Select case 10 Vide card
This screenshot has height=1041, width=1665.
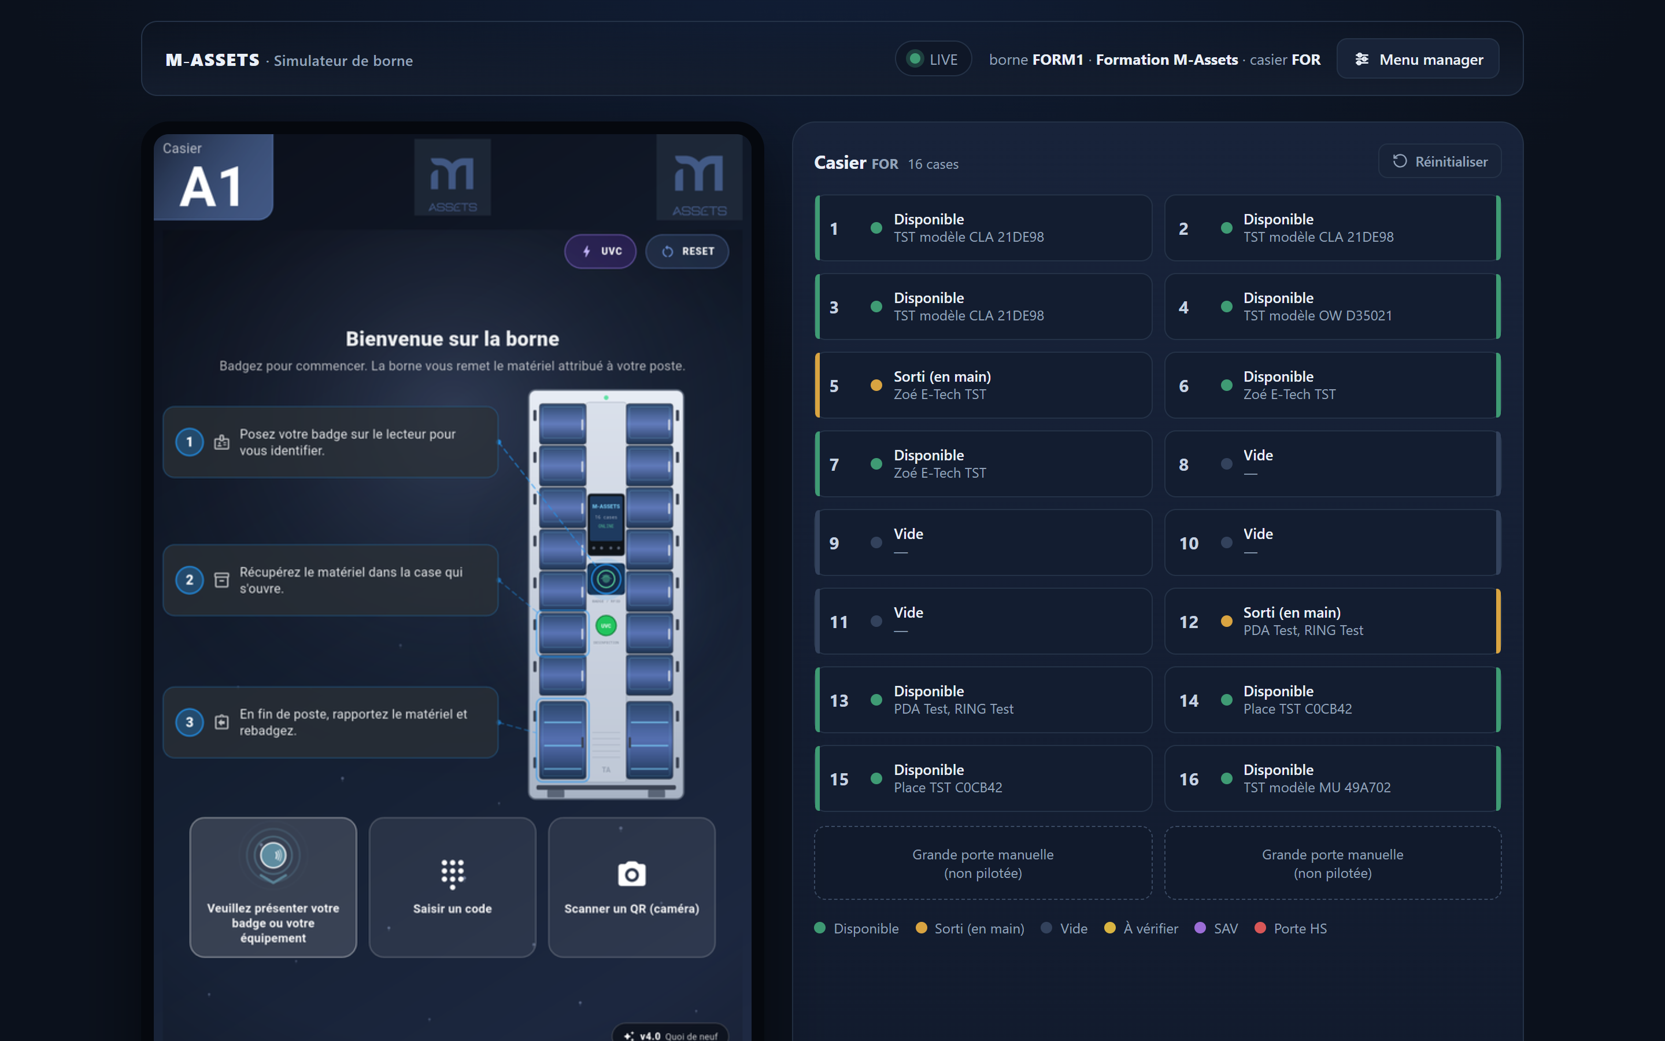1332,542
